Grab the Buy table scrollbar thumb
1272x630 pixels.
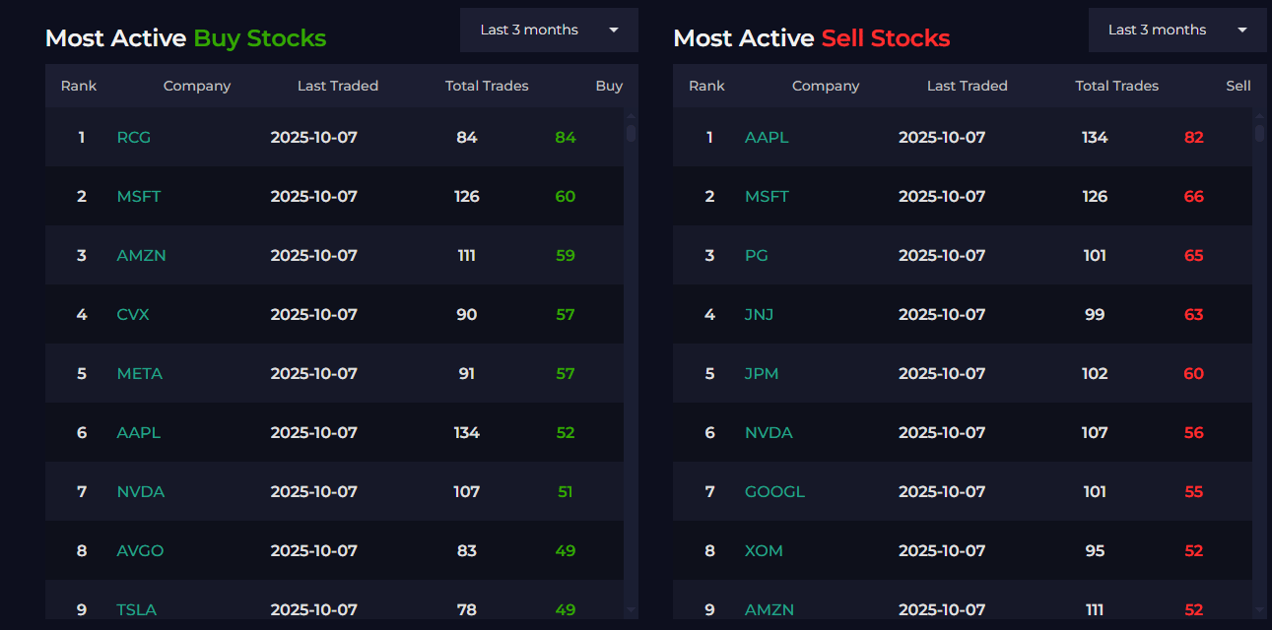[631, 133]
